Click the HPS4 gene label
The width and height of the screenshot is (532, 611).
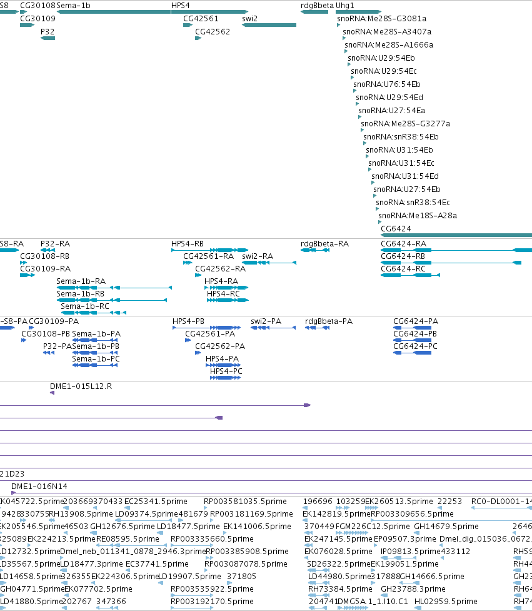click(180, 6)
